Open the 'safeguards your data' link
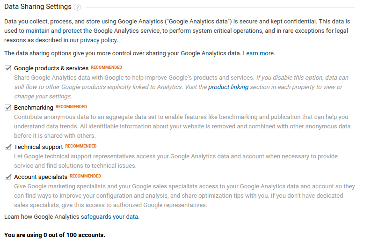The width and height of the screenshot is (371, 245). coord(110,217)
